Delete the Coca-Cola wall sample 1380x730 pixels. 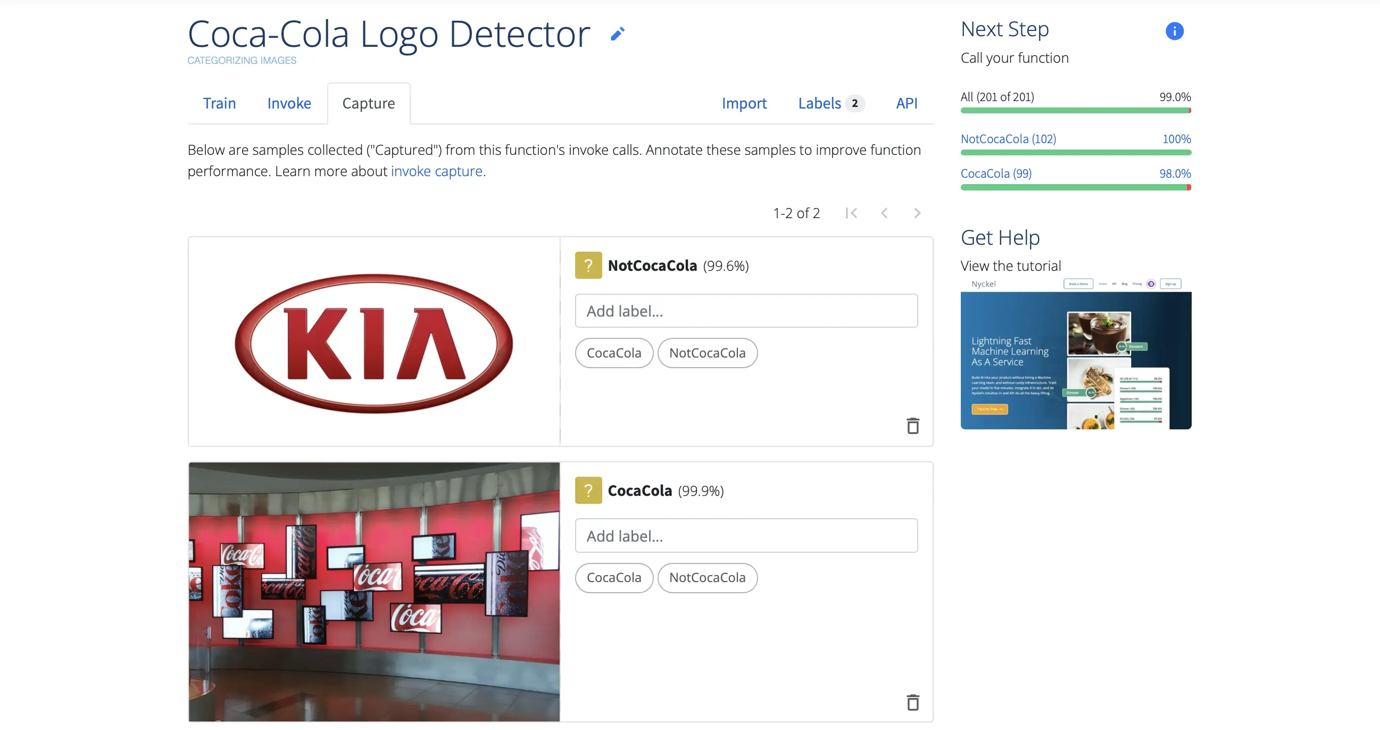(913, 703)
